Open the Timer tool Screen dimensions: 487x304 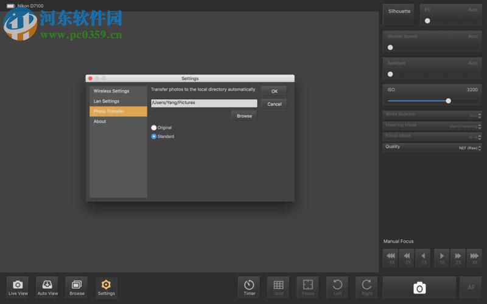pyautogui.click(x=249, y=287)
